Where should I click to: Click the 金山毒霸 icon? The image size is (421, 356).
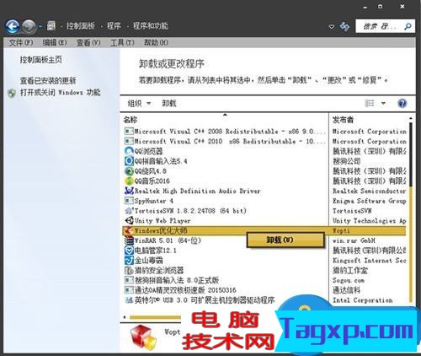[x=129, y=260]
